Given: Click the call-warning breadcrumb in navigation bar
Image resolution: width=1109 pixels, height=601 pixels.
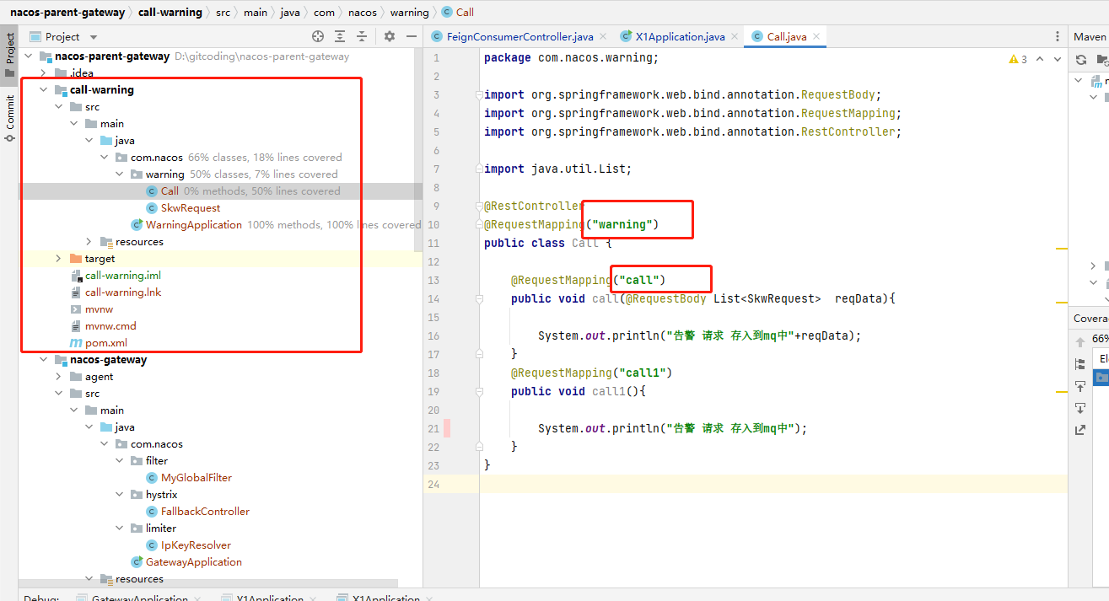Looking at the screenshot, I should [x=170, y=12].
